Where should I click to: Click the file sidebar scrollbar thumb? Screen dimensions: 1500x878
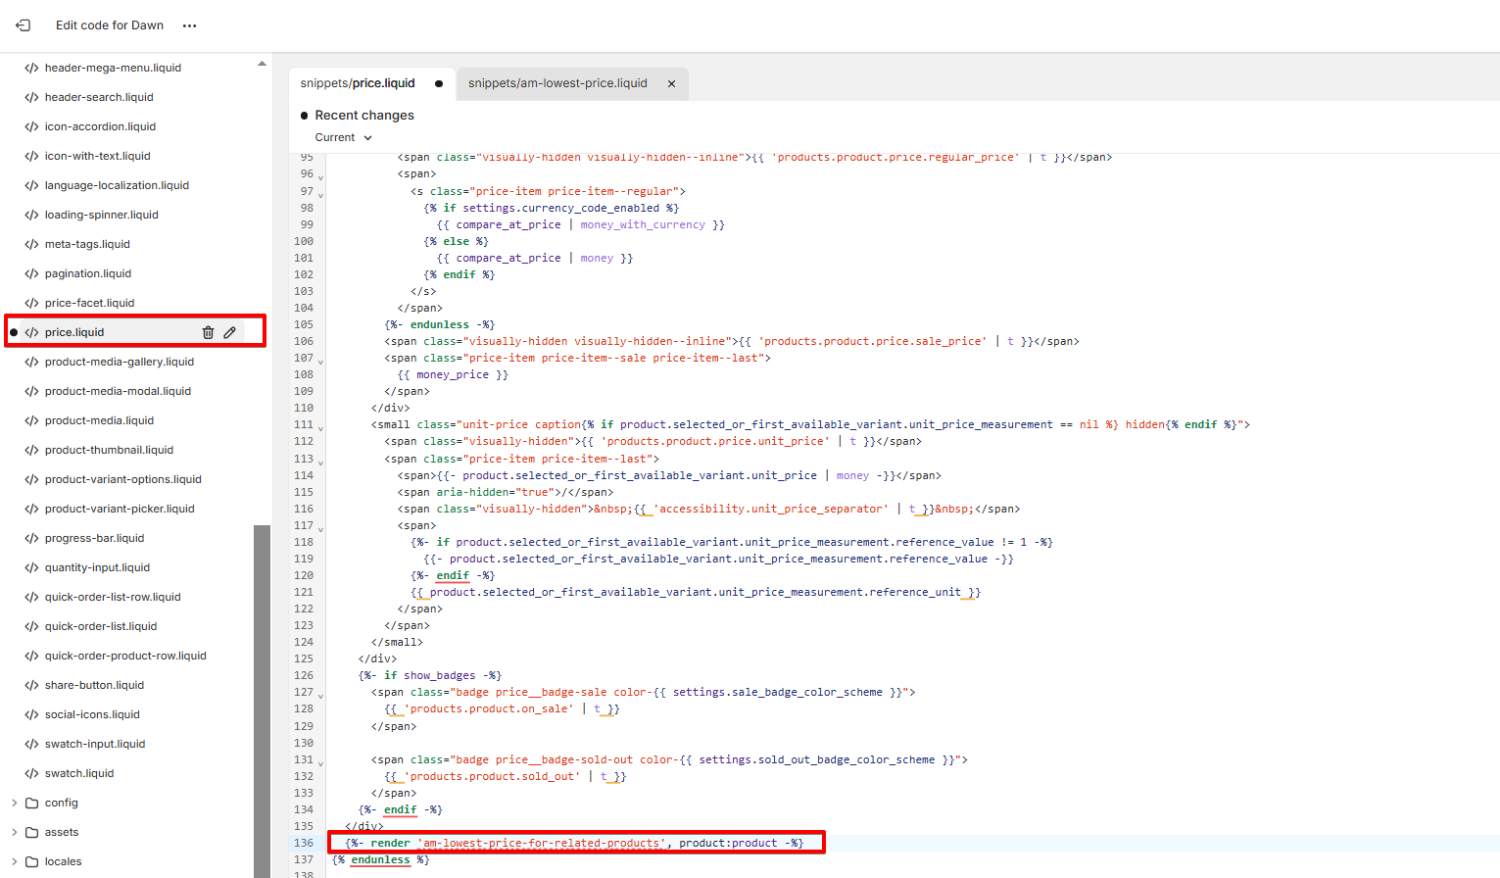pyautogui.click(x=262, y=701)
